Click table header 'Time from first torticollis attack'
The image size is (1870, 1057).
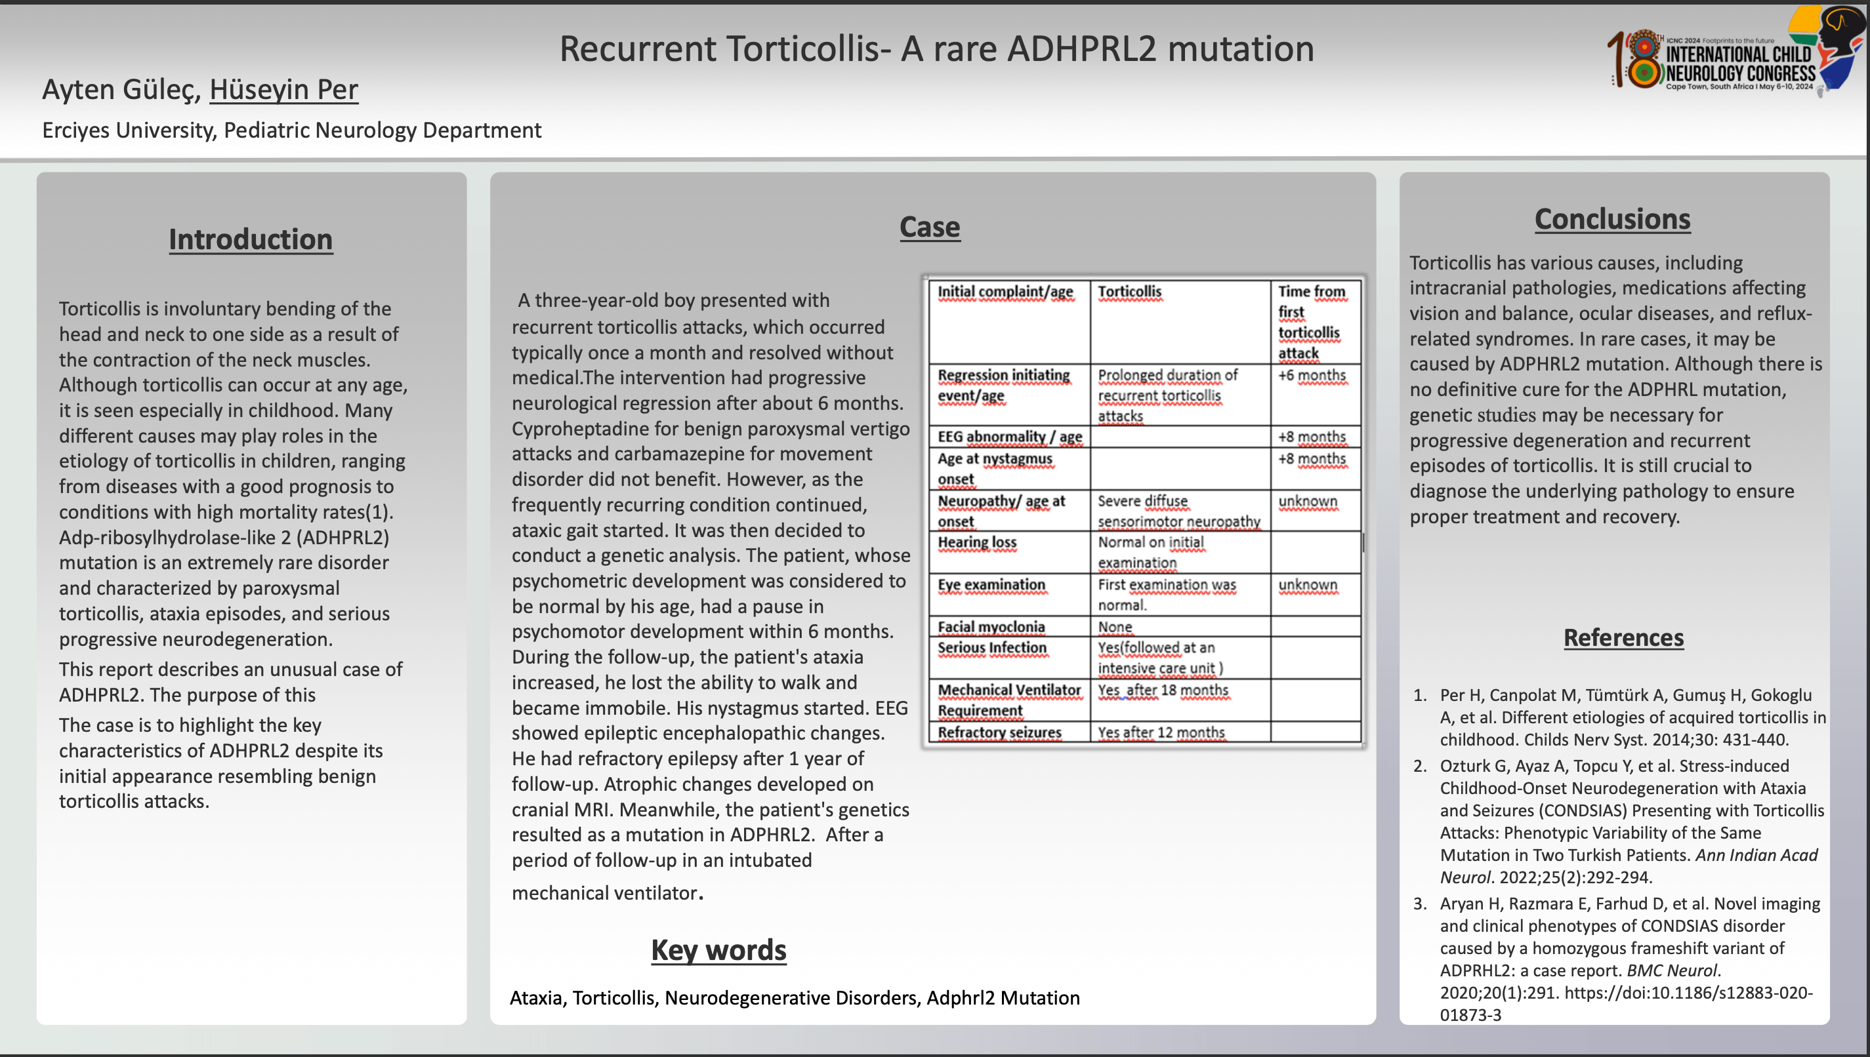point(1315,323)
